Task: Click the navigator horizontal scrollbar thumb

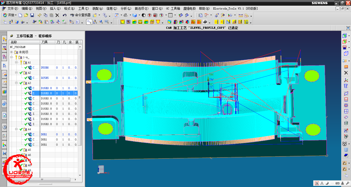Action: point(42,180)
